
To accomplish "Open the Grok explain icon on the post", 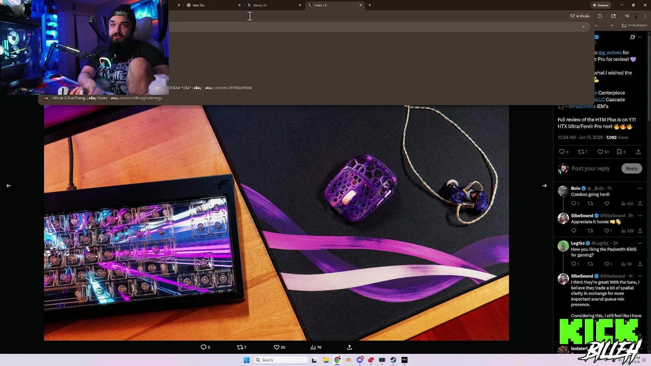I will pyautogui.click(x=632, y=37).
